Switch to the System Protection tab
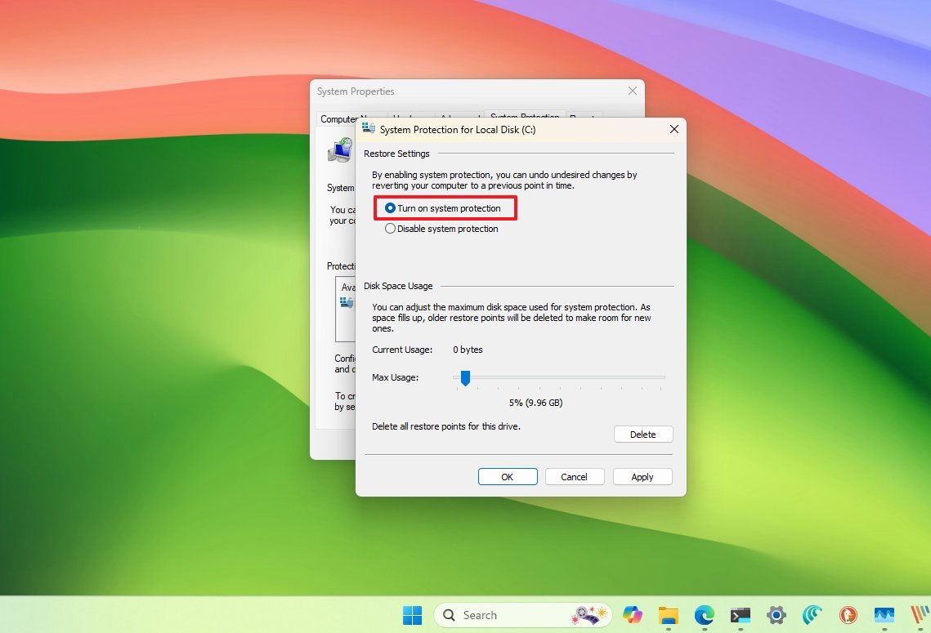931x633 pixels. [x=524, y=118]
